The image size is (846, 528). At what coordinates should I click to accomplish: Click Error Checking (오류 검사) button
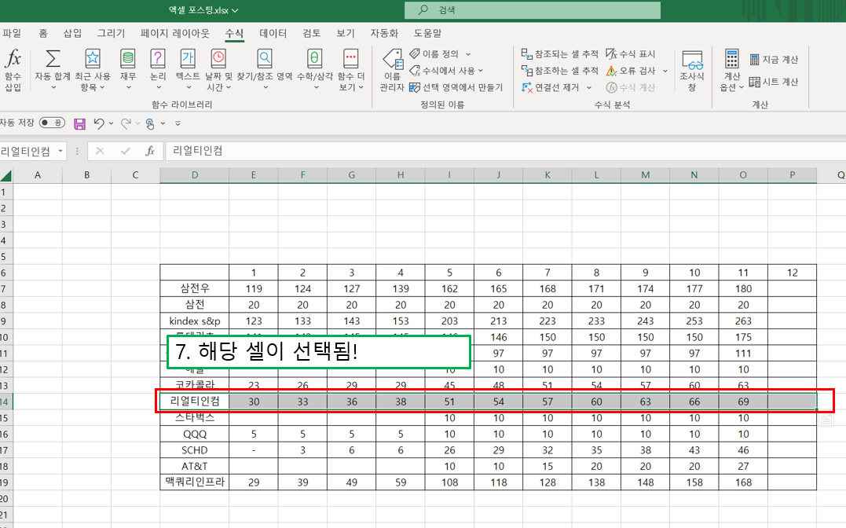tap(632, 70)
